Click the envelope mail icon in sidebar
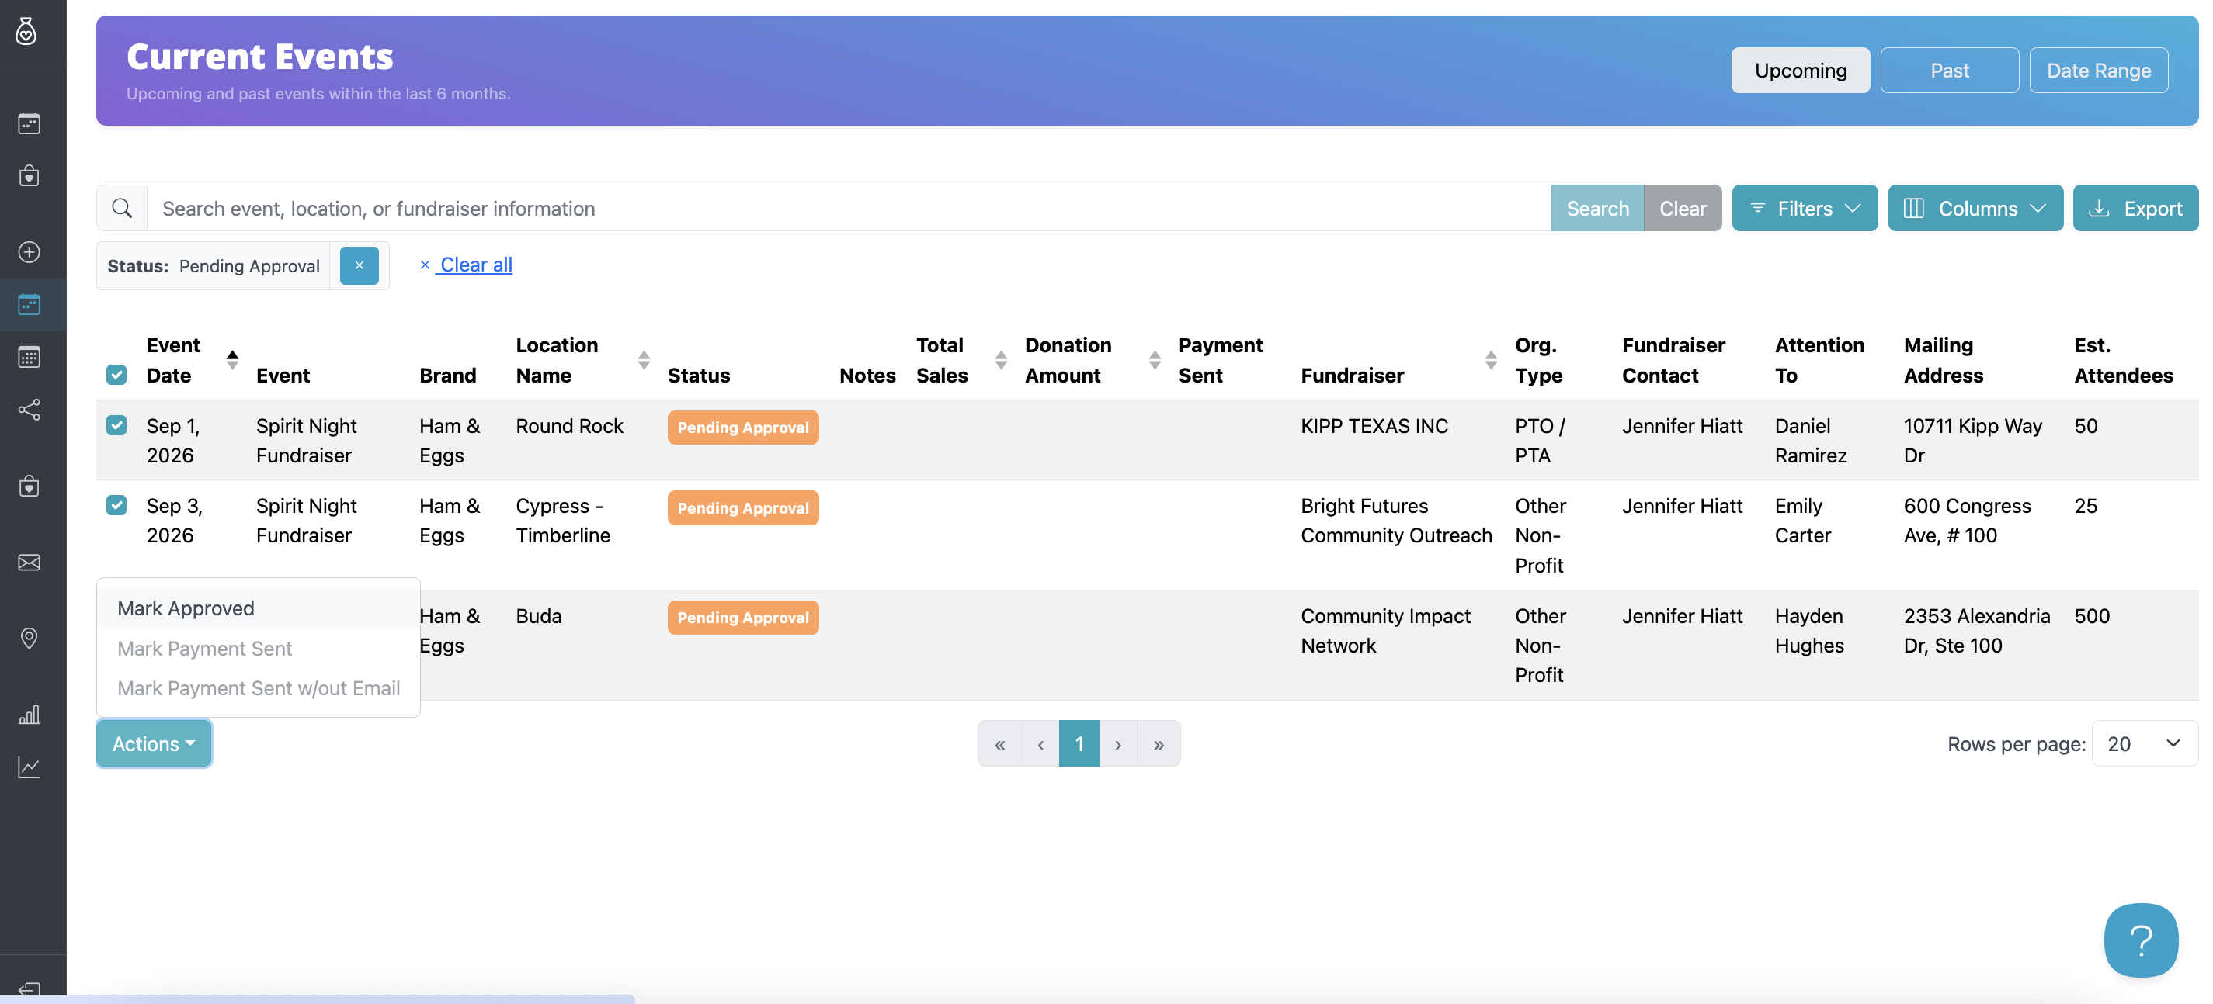 pyautogui.click(x=30, y=562)
